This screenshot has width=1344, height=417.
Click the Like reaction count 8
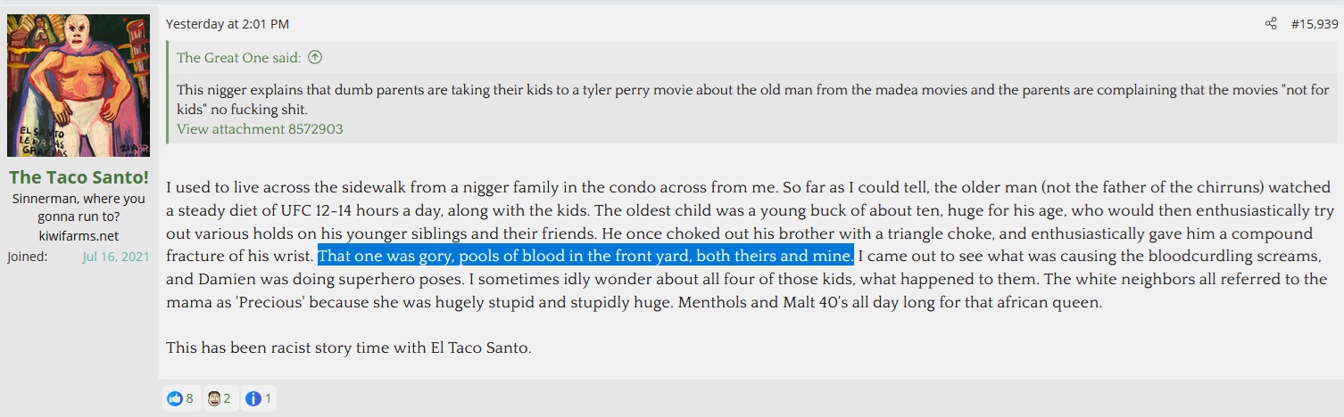tap(189, 398)
